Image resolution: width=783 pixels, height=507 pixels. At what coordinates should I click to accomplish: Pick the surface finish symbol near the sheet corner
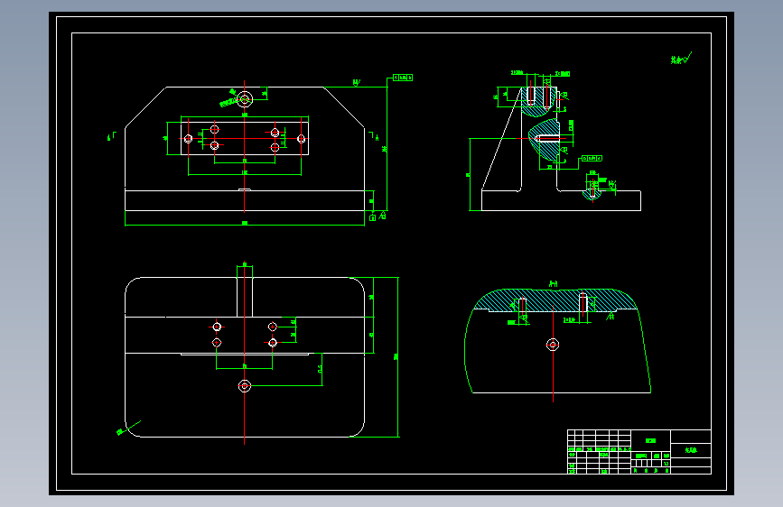pos(681,59)
